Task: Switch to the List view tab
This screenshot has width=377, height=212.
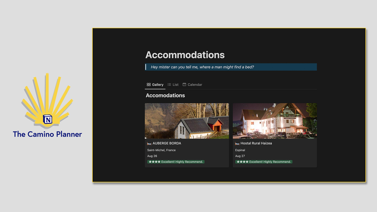Action: pos(173,84)
